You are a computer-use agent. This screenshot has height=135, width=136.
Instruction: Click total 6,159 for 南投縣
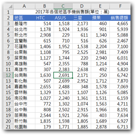click(x=120, y=98)
